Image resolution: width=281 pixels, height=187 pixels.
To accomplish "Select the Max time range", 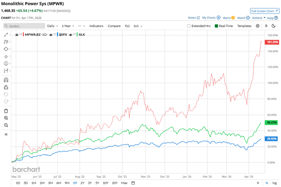I will pos(124,183).
